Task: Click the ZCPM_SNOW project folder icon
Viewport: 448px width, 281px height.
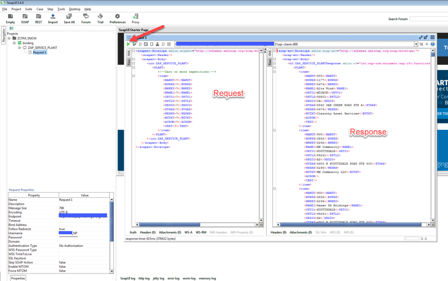Action: (14, 38)
